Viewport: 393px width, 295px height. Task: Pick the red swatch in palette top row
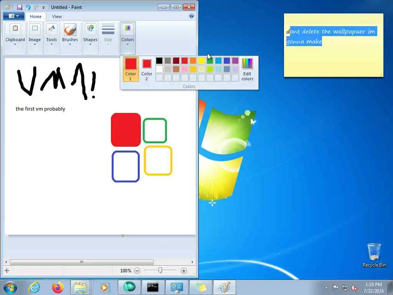coord(185,60)
